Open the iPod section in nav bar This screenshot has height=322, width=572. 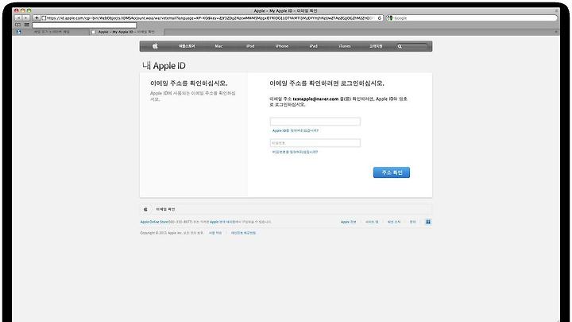click(250, 46)
